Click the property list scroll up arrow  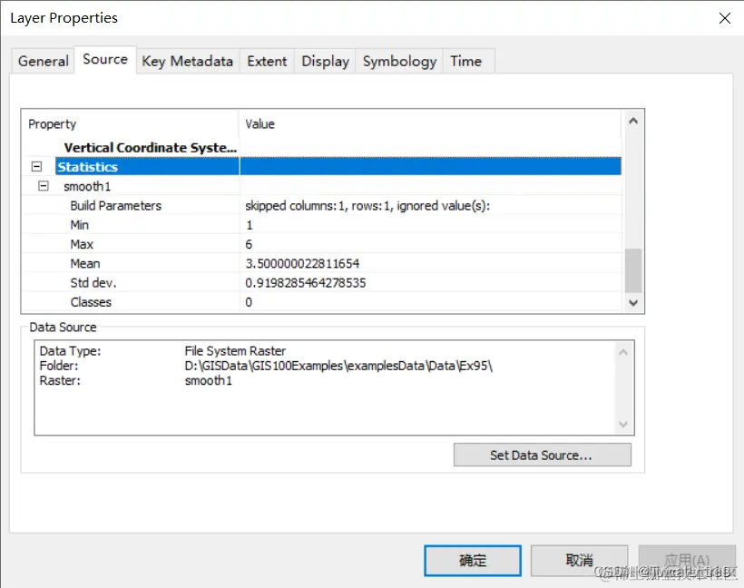tap(633, 121)
